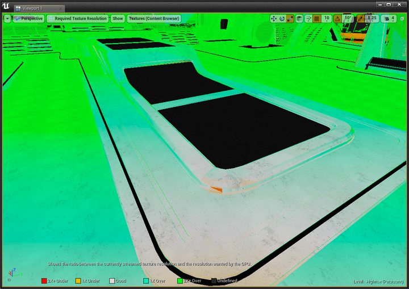Screen dimensions: 409x289
Task: Toggle grid snapping on or off
Action: click(x=316, y=19)
